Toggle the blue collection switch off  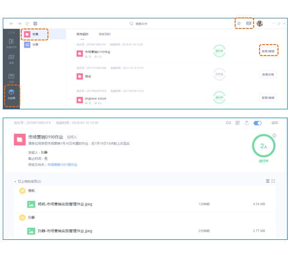click(257, 123)
